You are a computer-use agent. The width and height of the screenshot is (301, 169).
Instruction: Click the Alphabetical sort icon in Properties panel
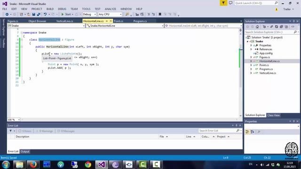253,131
